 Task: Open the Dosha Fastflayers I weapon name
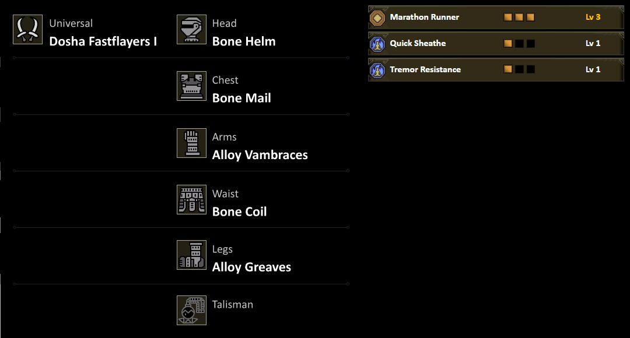point(103,41)
